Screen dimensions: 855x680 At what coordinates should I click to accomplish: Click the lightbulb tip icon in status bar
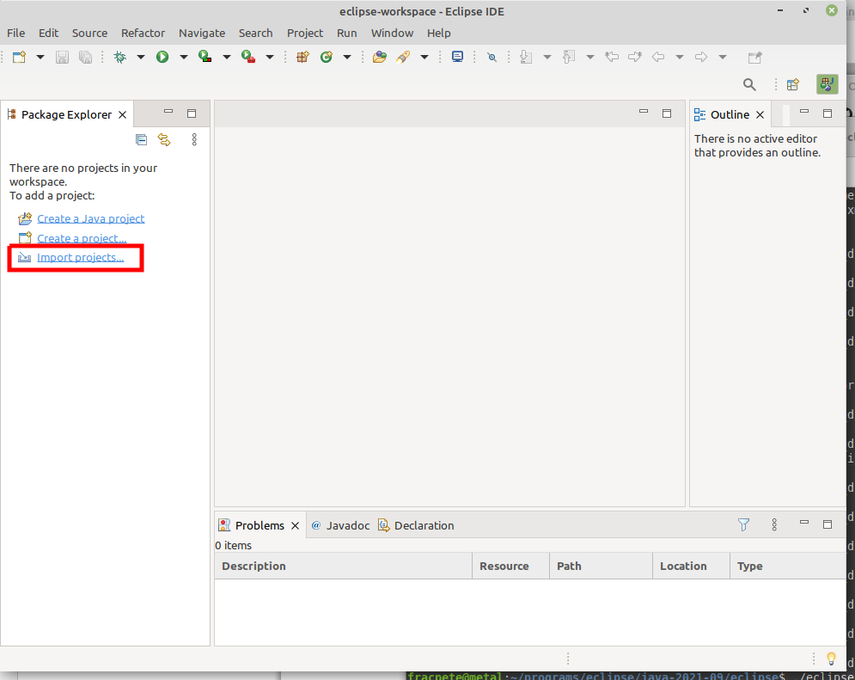(x=831, y=659)
